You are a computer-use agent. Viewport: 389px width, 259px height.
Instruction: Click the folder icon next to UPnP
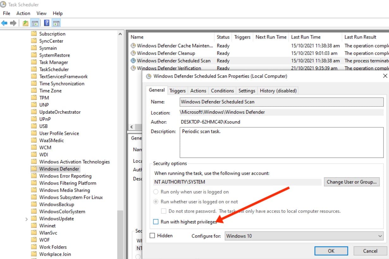pos(34,119)
